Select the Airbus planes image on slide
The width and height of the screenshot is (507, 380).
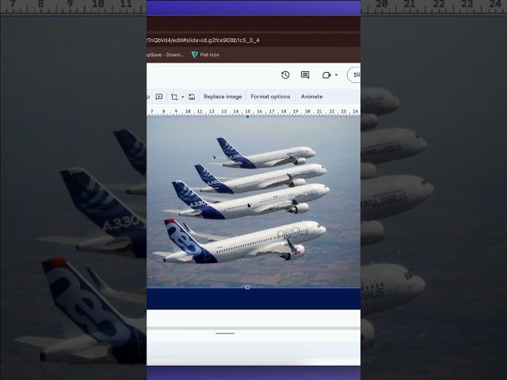pyautogui.click(x=253, y=202)
